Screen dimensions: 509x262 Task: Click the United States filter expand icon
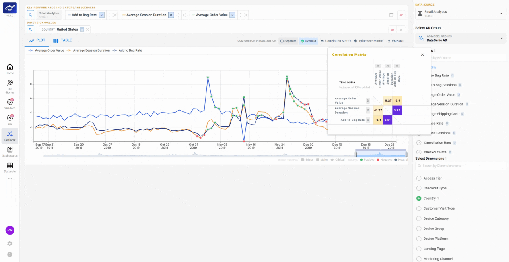click(82, 29)
